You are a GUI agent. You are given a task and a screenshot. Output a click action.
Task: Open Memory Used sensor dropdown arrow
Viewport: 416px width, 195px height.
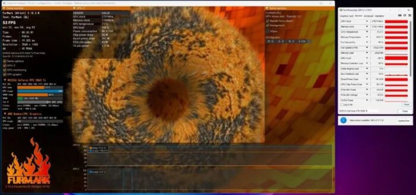(367, 53)
